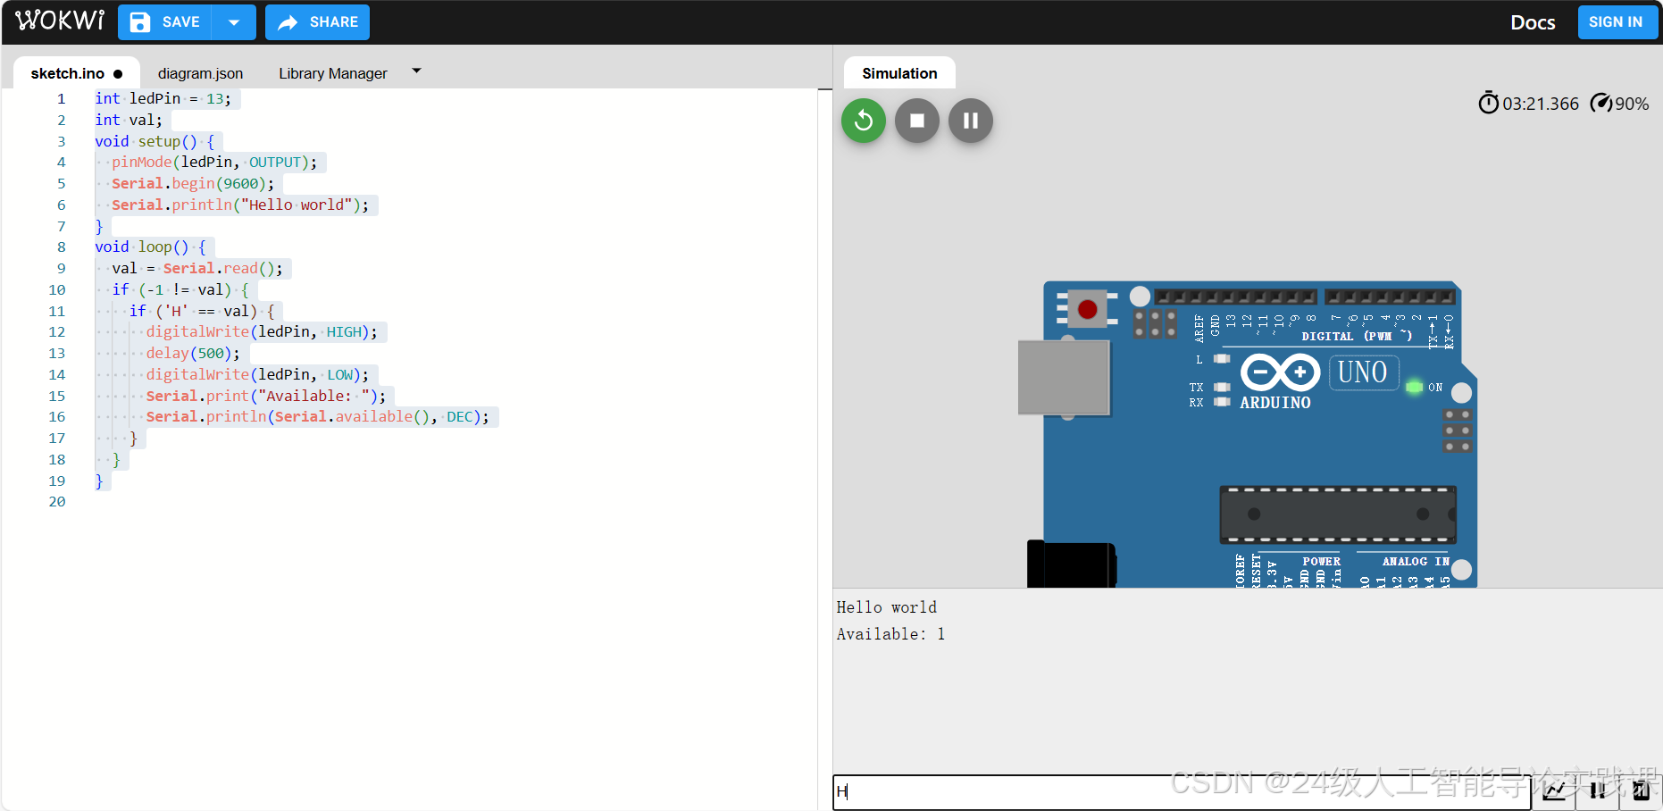Select the Simulation tab

point(898,72)
